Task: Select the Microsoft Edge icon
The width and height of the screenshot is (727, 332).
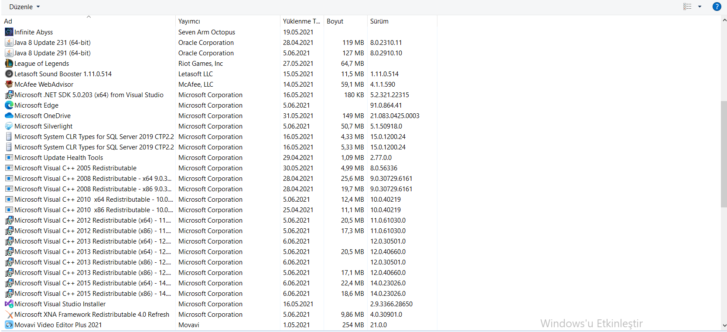Action: click(x=9, y=105)
